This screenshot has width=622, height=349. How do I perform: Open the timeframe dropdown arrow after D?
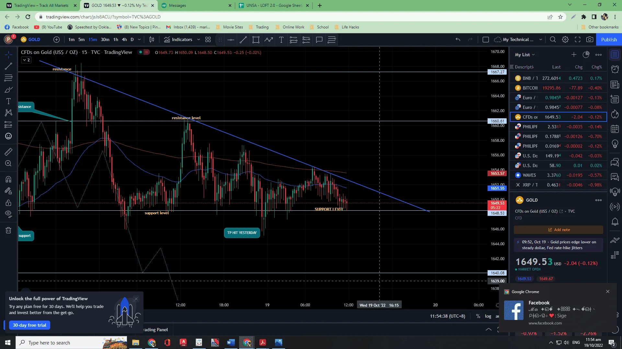pos(139,39)
